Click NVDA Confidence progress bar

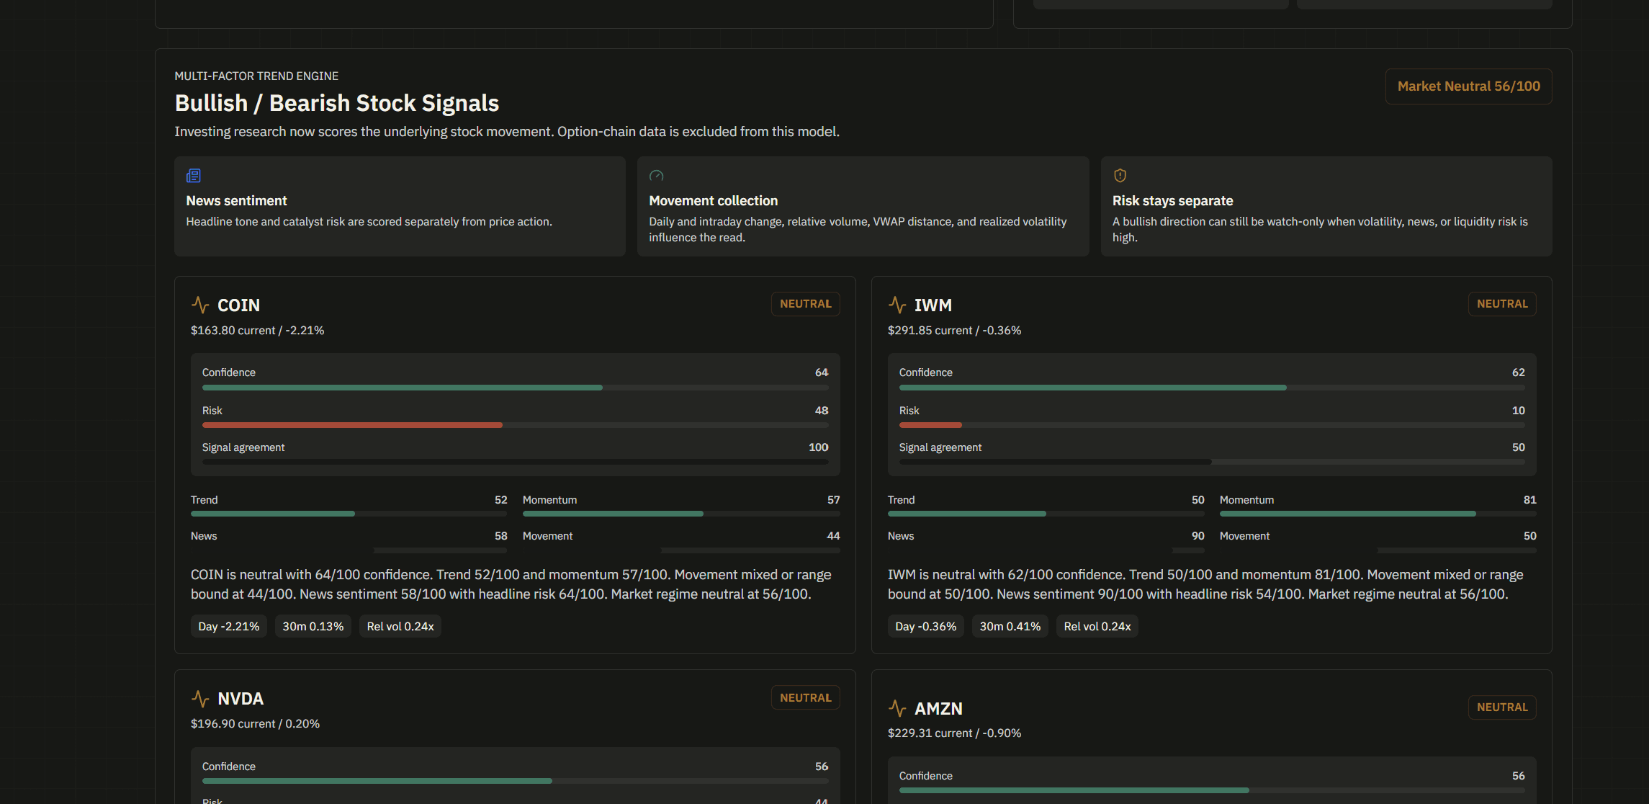point(516,781)
